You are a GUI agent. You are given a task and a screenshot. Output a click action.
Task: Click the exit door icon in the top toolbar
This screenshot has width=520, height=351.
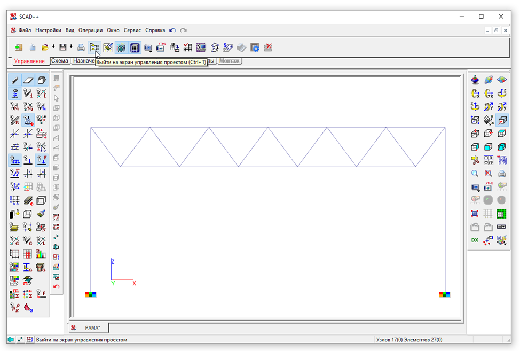pyautogui.click(x=19, y=48)
